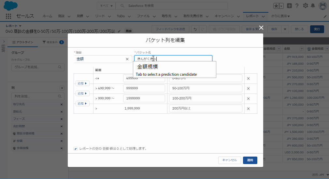Remove 会計期間 column from list
Screen dimensions: 329x179
tap(62, 126)
